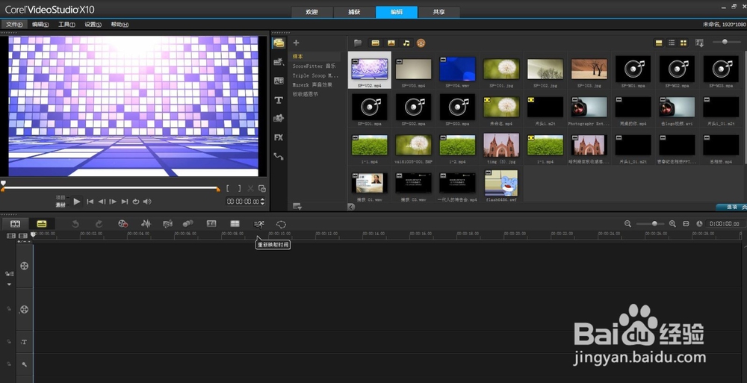Image resolution: width=747 pixels, height=383 pixels.
Task: Switch to Storyboard view
Action: coord(15,223)
